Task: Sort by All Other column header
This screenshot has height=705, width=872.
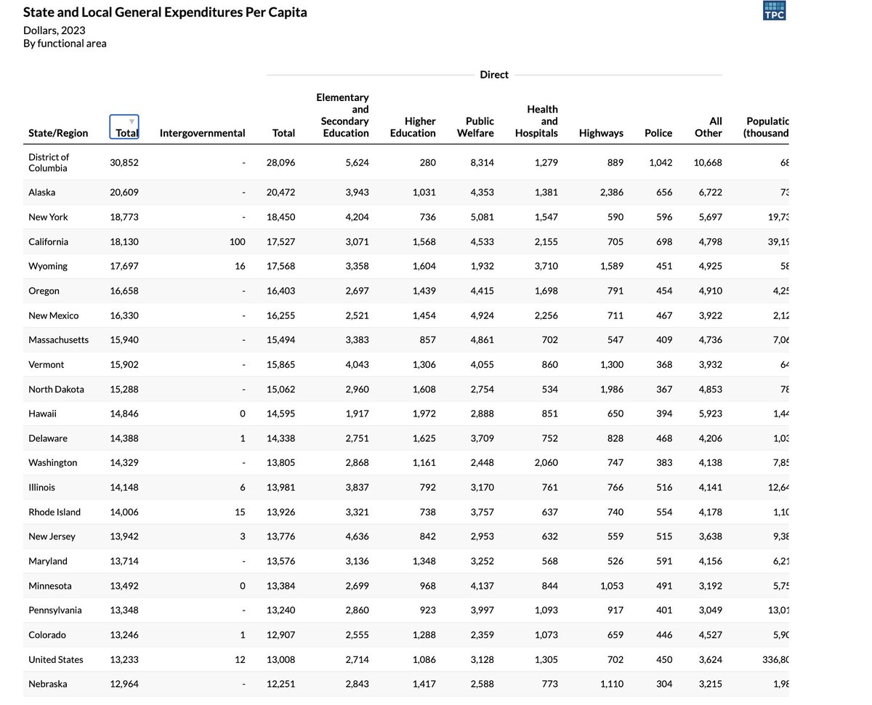Action: (x=708, y=127)
